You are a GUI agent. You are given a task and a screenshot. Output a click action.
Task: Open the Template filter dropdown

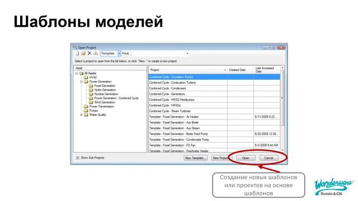click(119, 54)
